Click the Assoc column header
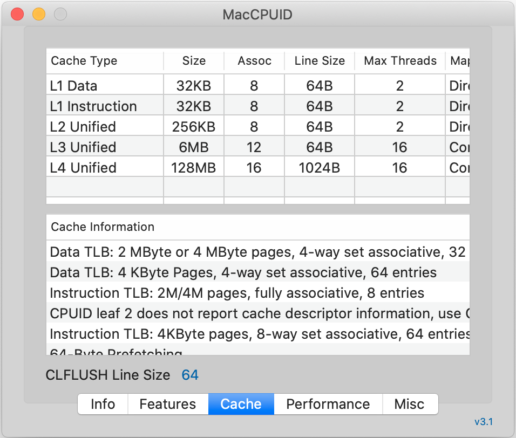The height and width of the screenshot is (438, 516). click(254, 61)
